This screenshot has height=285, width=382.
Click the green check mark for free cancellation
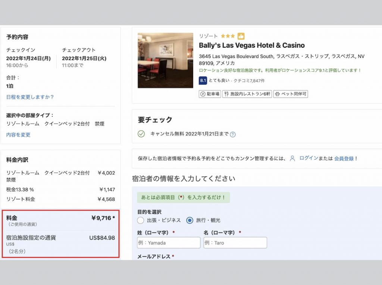(x=141, y=134)
